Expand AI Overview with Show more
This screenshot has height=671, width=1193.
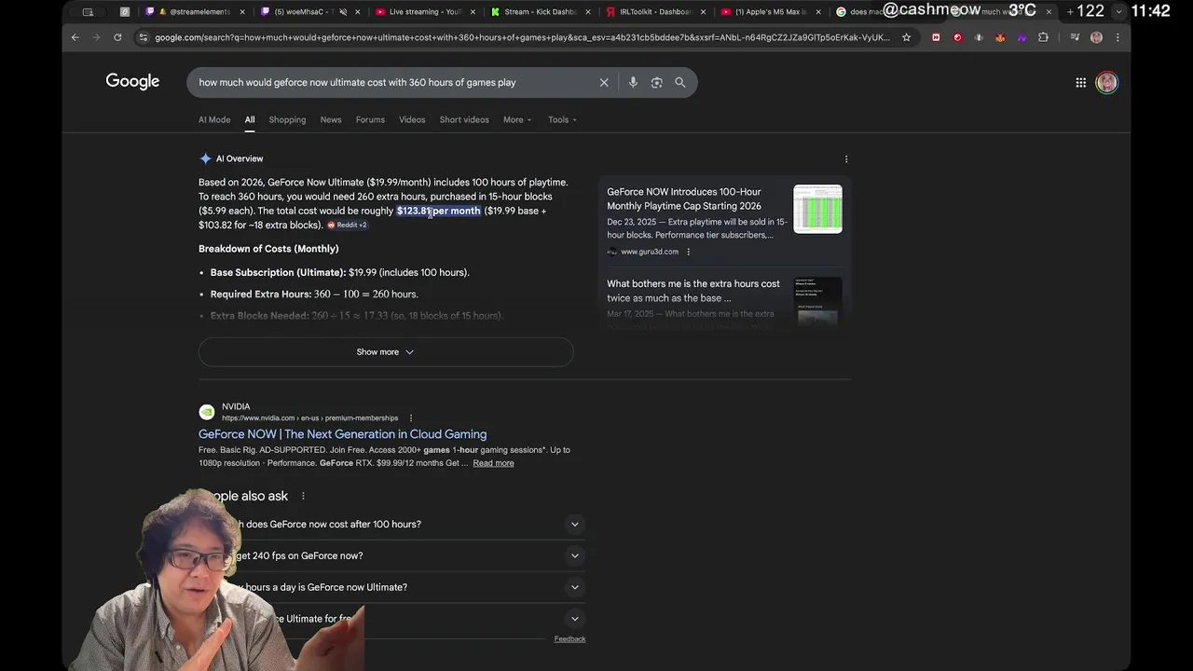coord(386,351)
